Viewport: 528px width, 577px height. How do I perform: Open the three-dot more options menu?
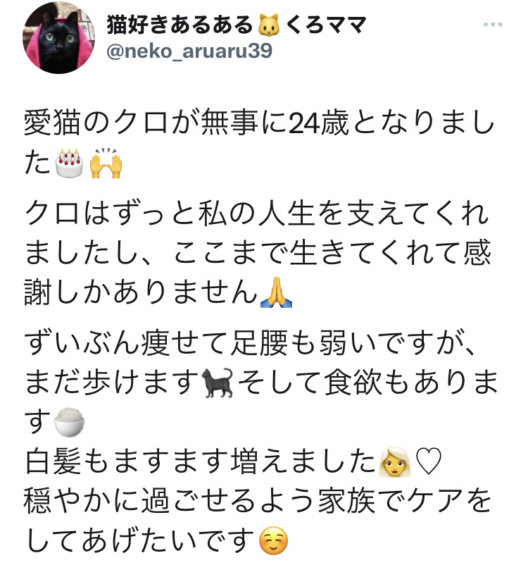(x=493, y=25)
